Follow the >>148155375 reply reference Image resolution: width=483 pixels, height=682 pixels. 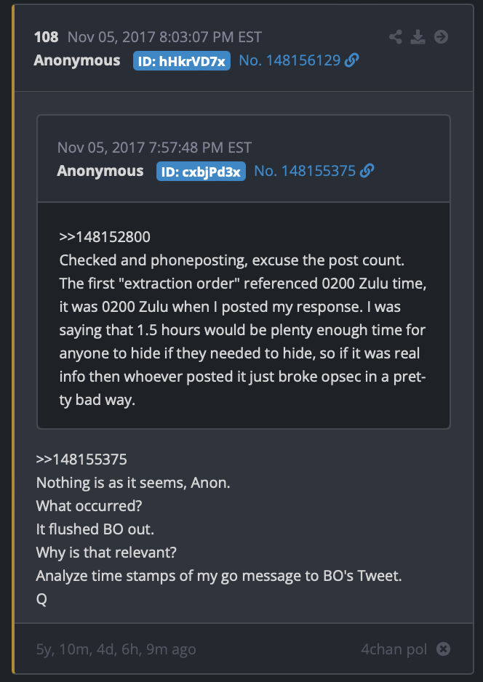(81, 460)
